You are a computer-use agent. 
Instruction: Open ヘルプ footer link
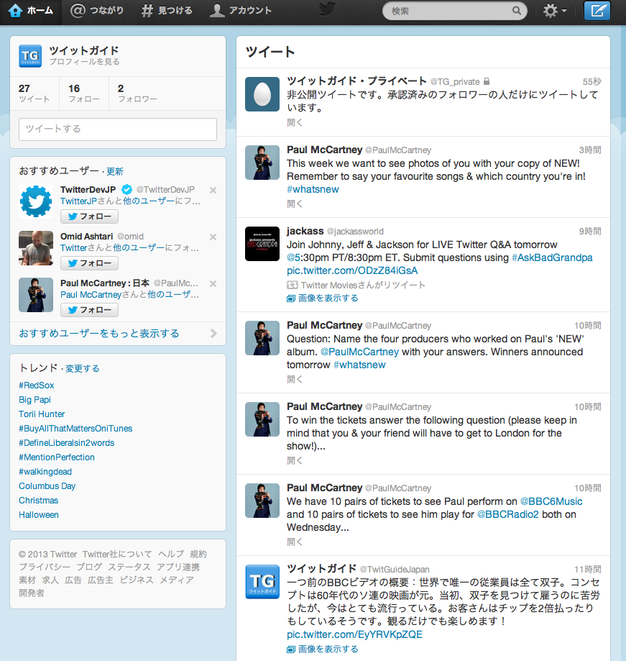(x=171, y=555)
